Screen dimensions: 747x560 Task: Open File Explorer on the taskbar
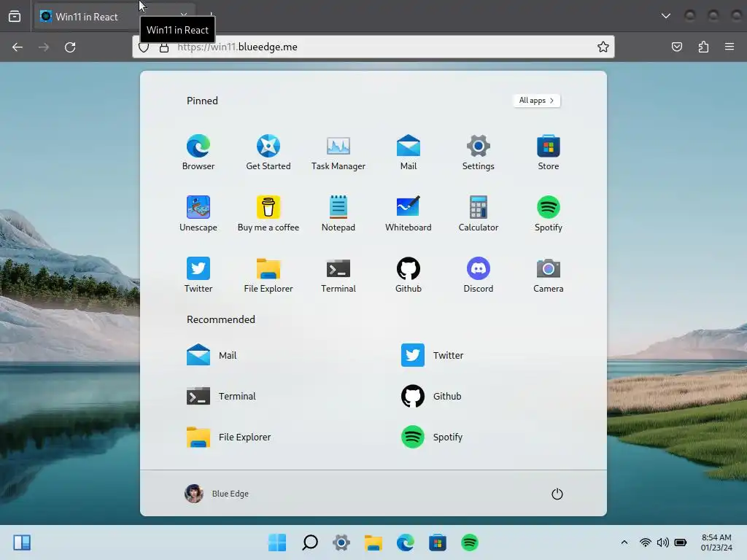(x=373, y=542)
